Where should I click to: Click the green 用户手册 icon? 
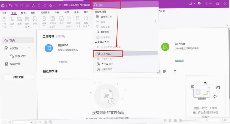click(x=165, y=47)
